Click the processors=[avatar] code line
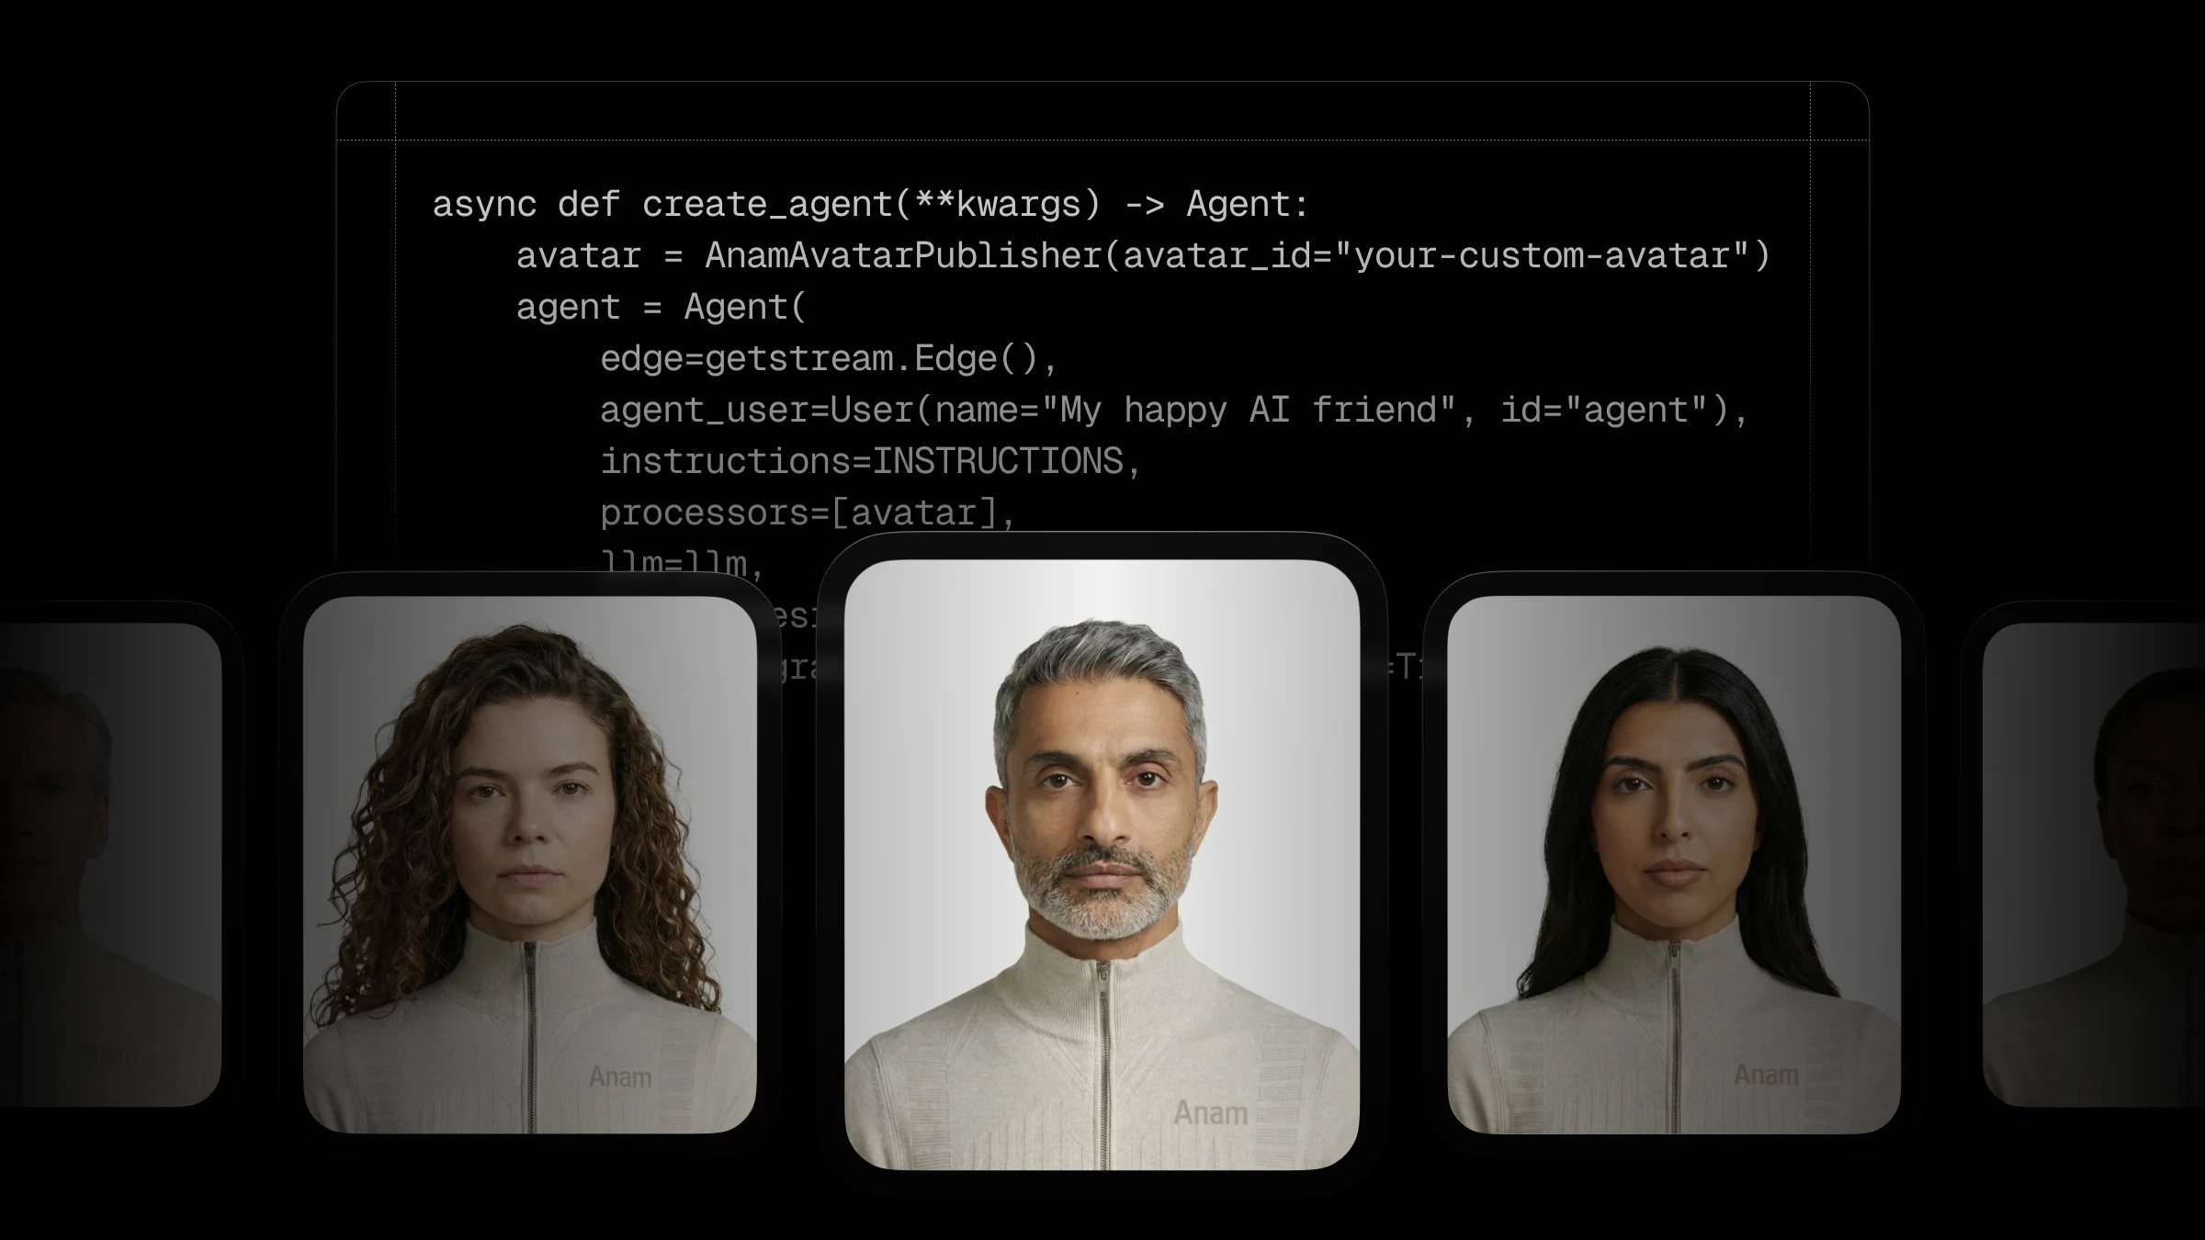 (807, 513)
